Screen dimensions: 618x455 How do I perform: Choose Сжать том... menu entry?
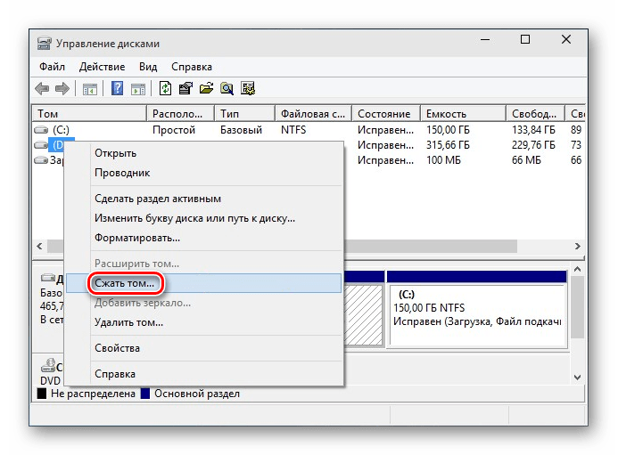(x=203, y=283)
